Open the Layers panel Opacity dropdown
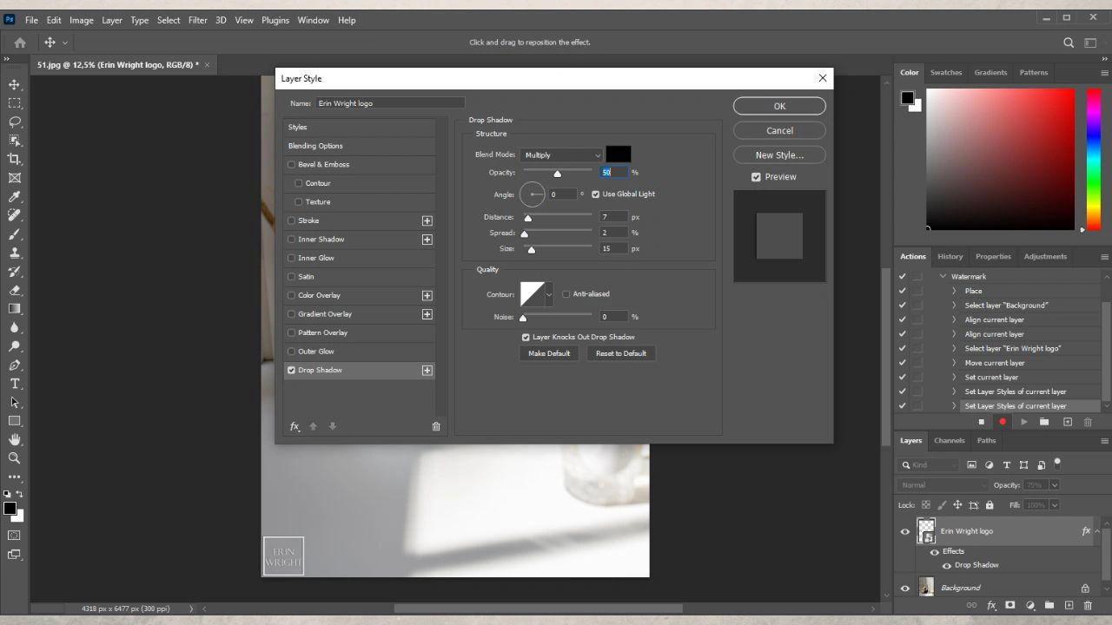 point(1055,485)
